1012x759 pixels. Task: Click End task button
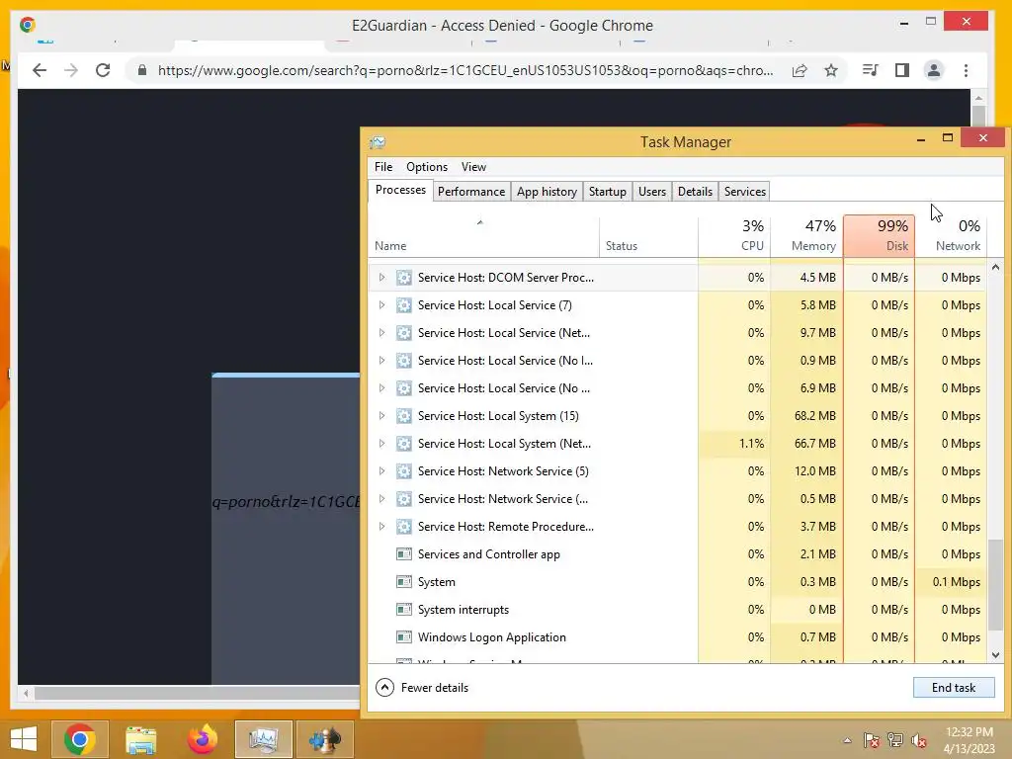point(954,688)
